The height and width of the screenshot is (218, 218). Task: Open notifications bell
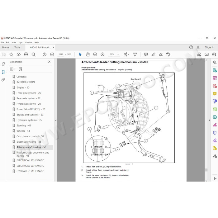pos(198,47)
